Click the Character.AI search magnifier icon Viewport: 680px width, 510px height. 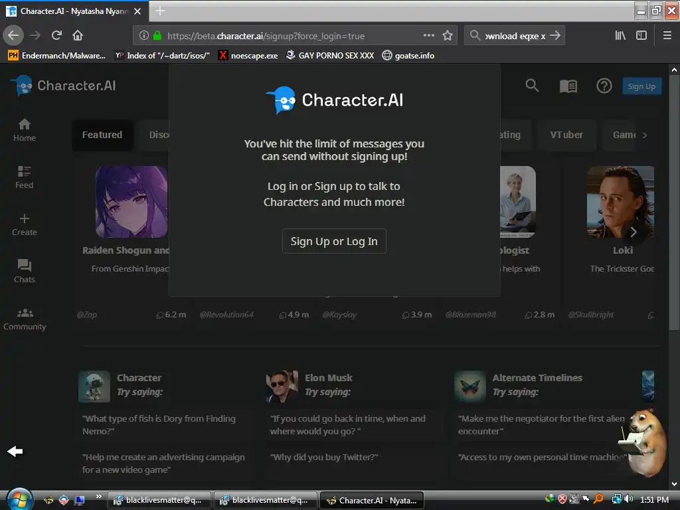(532, 86)
